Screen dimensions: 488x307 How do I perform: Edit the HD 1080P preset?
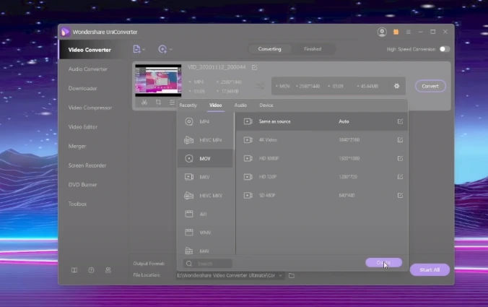point(400,158)
